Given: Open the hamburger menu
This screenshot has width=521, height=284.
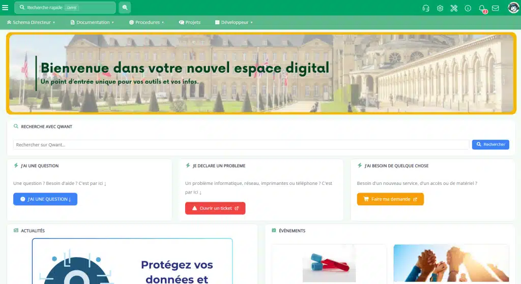Looking at the screenshot, I should (x=5, y=7).
